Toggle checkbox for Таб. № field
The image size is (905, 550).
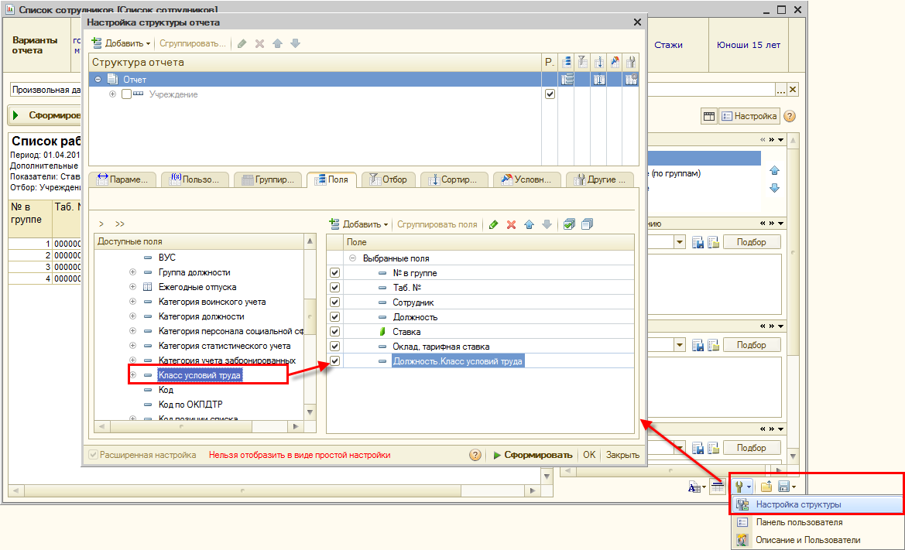[334, 287]
